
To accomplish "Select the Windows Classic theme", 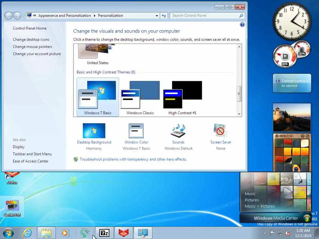I will (x=140, y=97).
